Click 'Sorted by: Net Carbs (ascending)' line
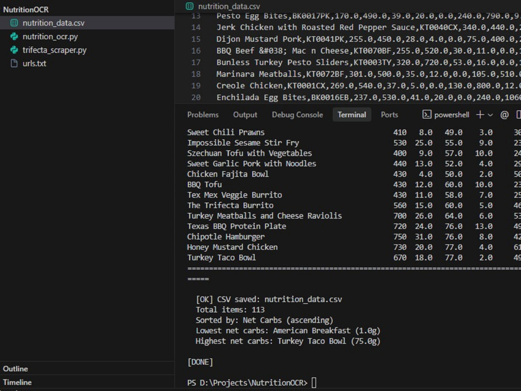The width and height of the screenshot is (521, 391). [264, 320]
